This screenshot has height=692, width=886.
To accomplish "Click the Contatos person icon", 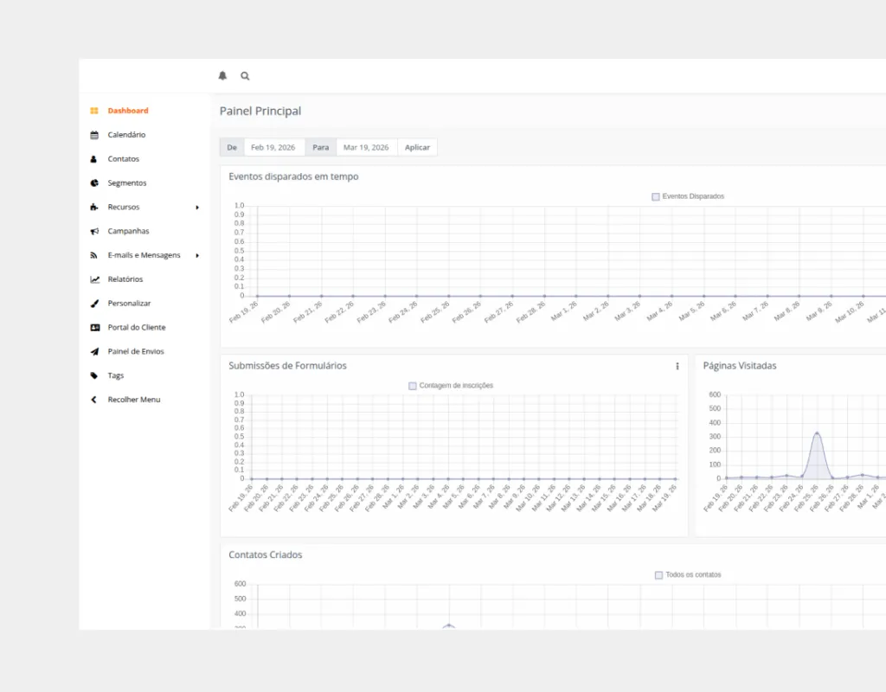I will pyautogui.click(x=94, y=159).
